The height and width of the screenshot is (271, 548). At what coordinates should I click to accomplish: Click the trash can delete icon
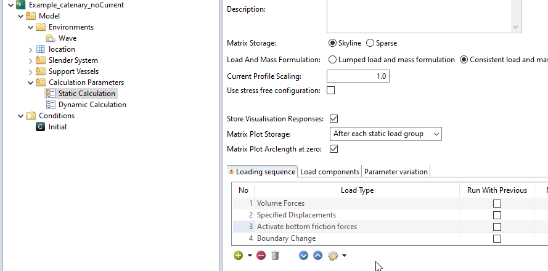tap(275, 255)
